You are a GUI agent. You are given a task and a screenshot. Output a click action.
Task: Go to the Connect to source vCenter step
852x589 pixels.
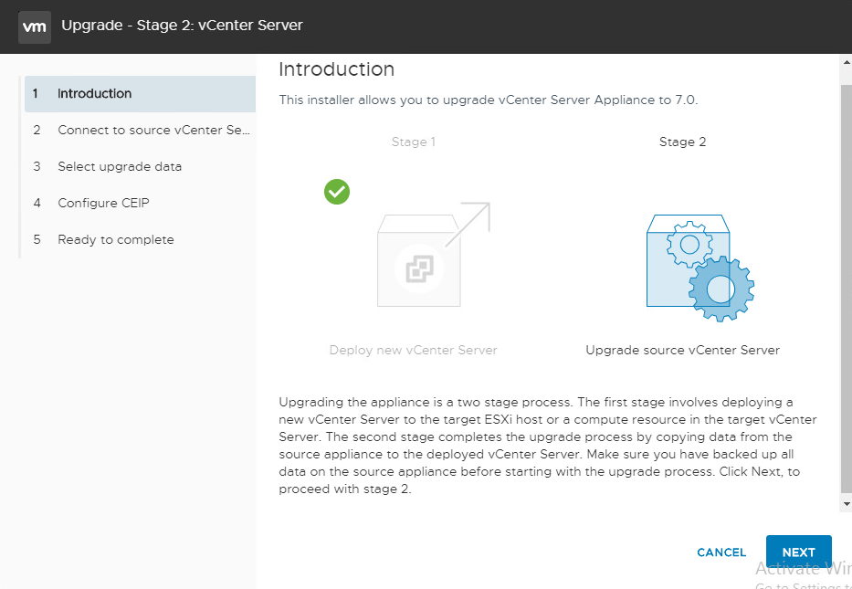tap(141, 130)
